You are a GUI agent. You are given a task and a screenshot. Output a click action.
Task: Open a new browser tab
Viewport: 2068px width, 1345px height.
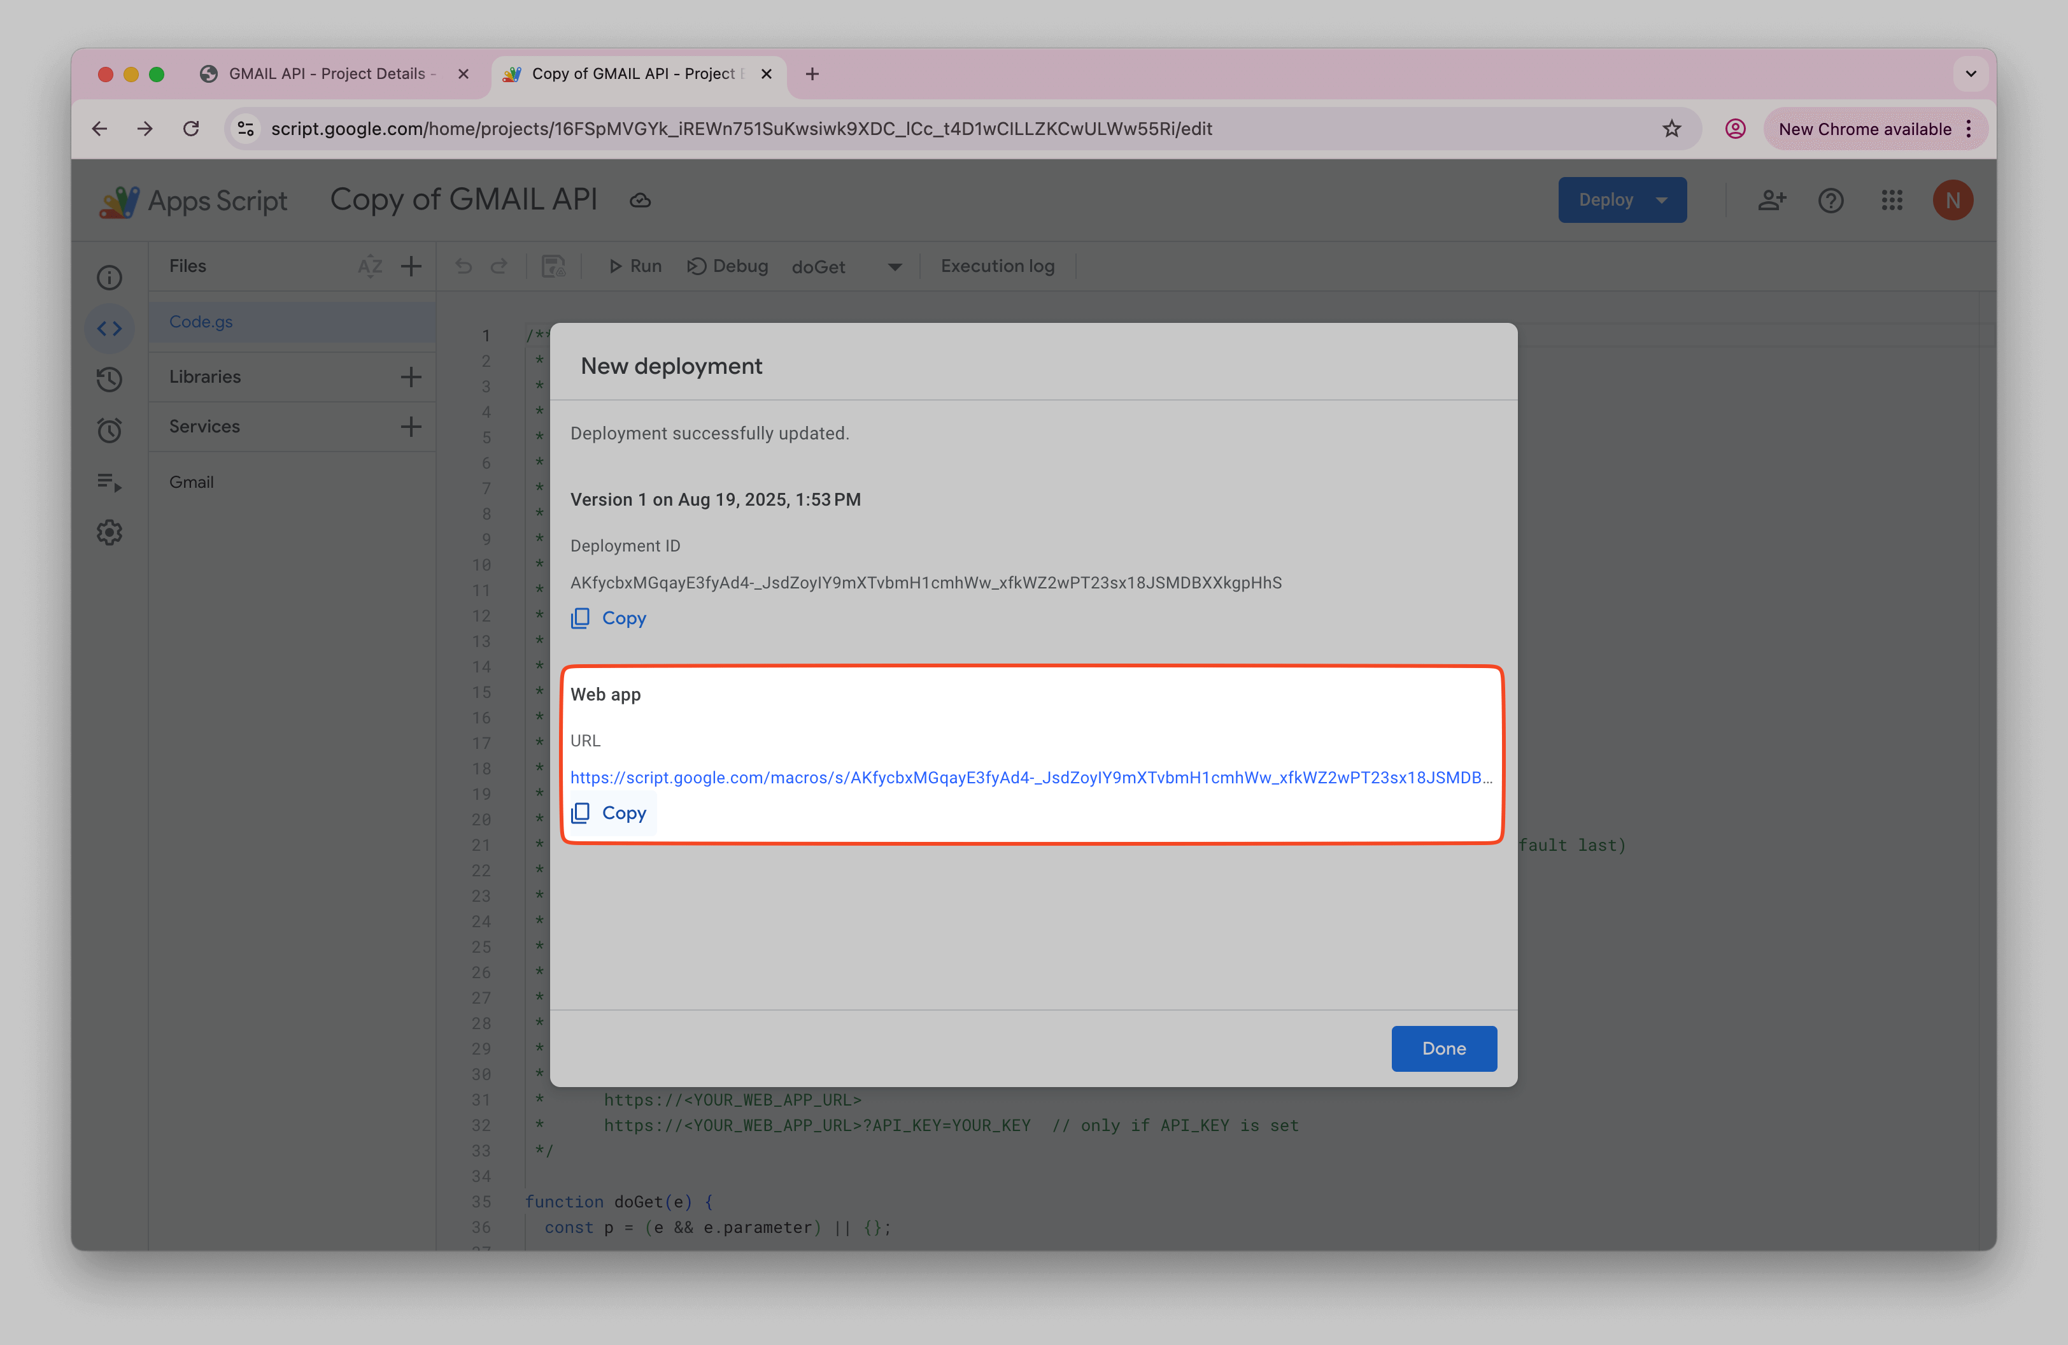click(x=812, y=74)
